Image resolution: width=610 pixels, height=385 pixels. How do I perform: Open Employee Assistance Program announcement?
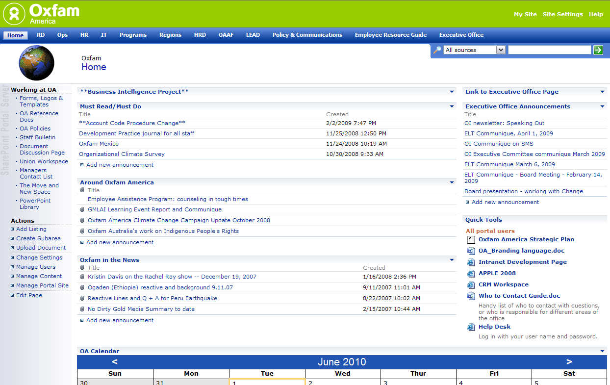[x=168, y=199]
